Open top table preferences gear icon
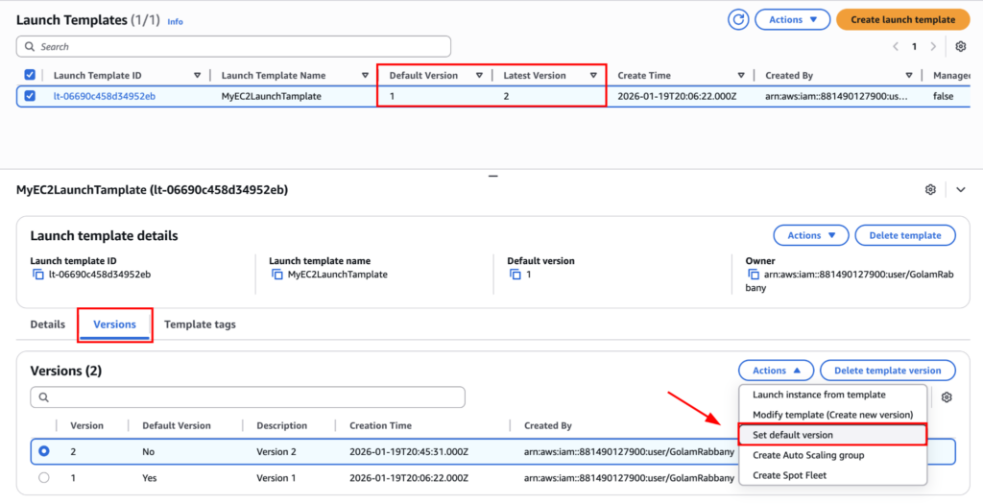 (x=960, y=46)
